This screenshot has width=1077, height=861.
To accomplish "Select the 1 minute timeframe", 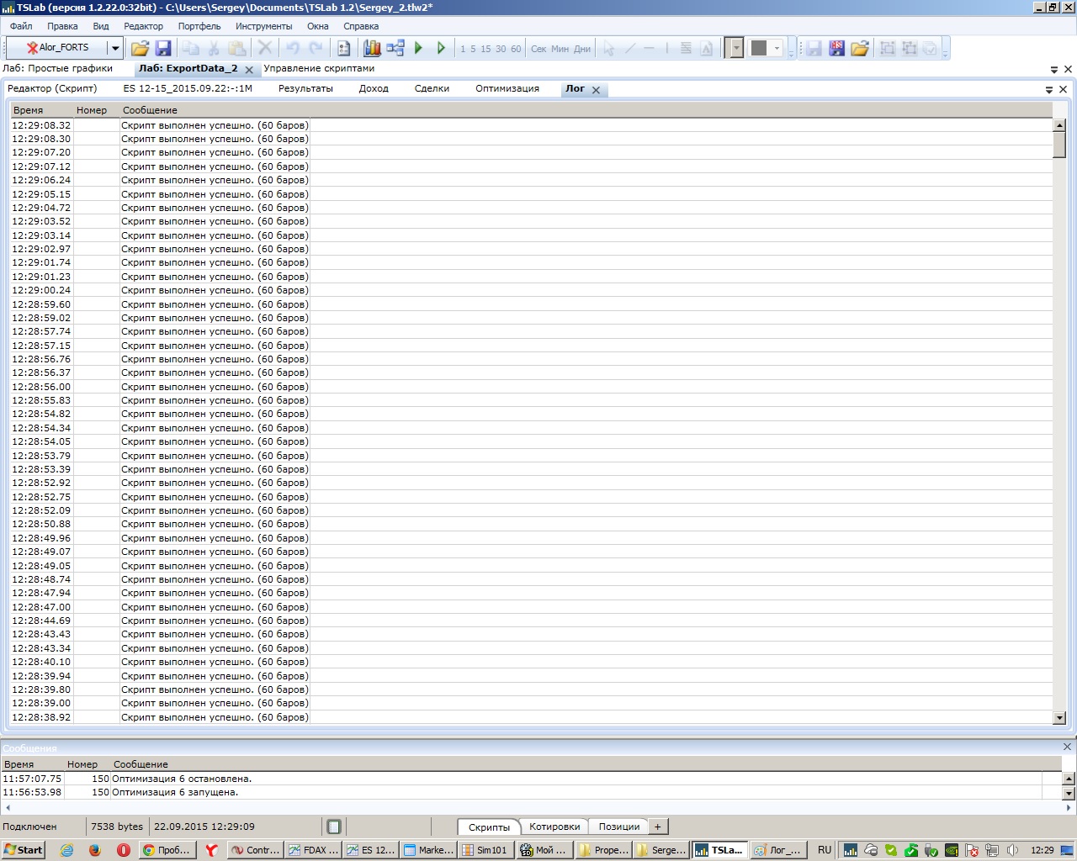I will 463,49.
